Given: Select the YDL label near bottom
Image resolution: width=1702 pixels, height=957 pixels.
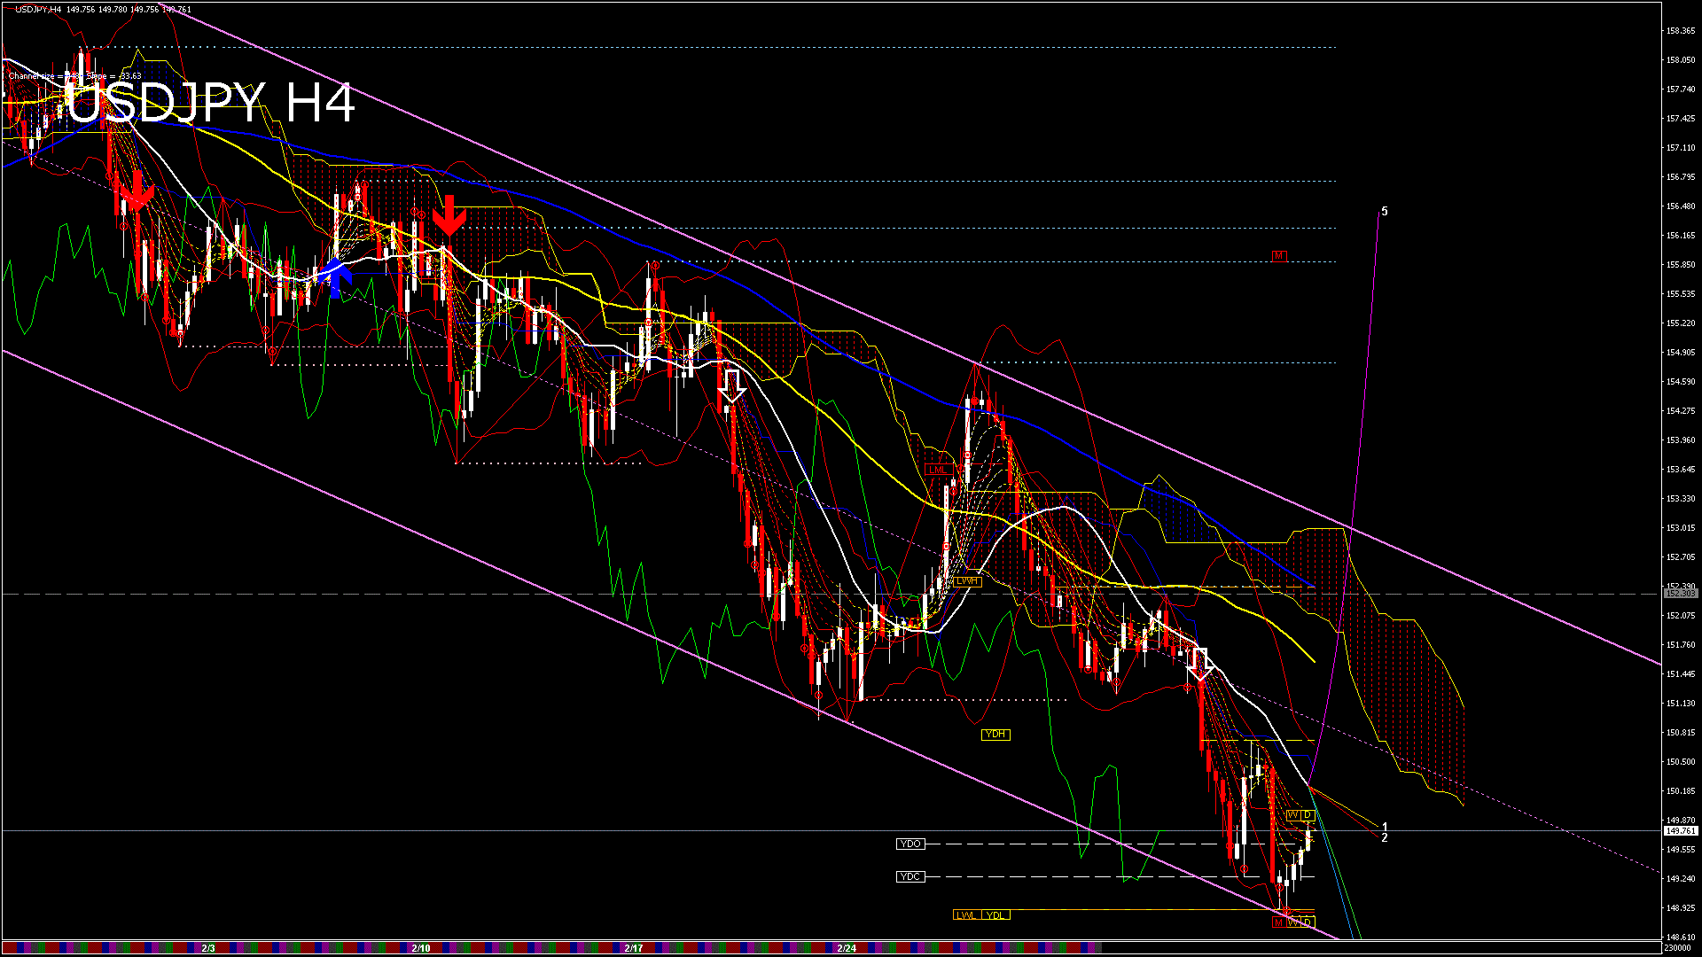Looking at the screenshot, I should click(x=996, y=914).
